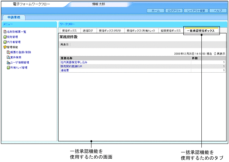Screen dimensions: 229x162
Task: Select the 受信ボックス(代行) tab
Action: pyautogui.click(x=110, y=30)
